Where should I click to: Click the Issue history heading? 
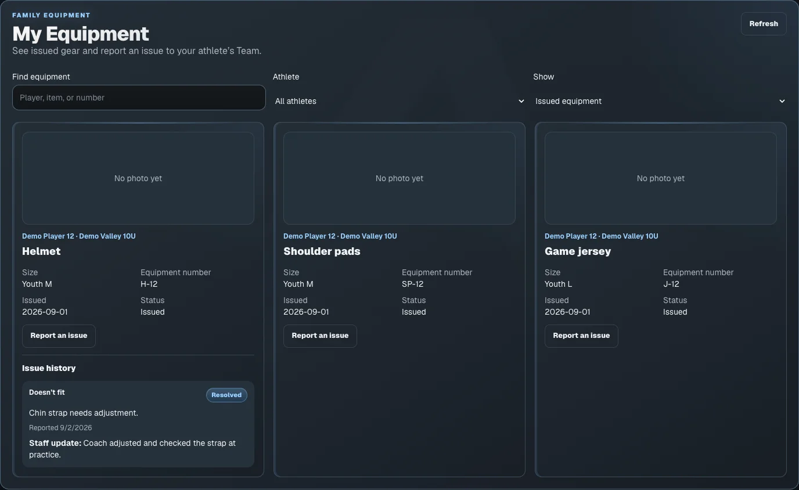pos(49,368)
